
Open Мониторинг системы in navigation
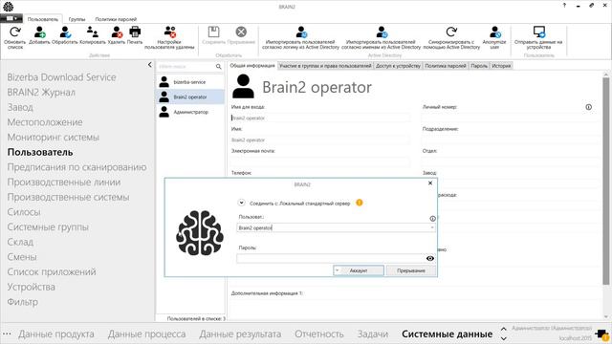pos(54,138)
